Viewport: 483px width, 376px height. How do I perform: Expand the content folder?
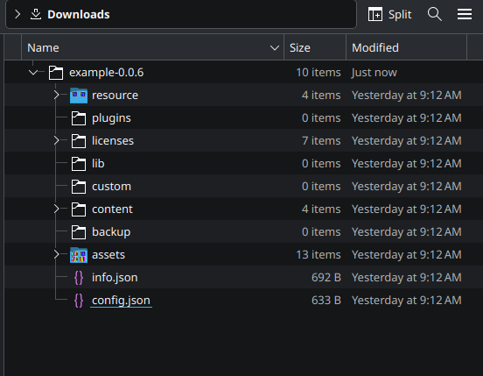(x=56, y=209)
